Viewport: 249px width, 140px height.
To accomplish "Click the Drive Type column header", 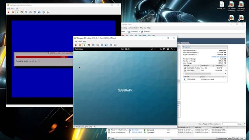I will [207, 66].
